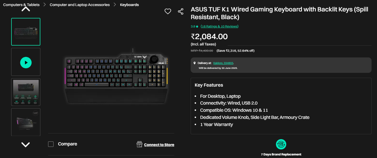
Task: Tick the Compare checkbox
Action: (x=51, y=144)
